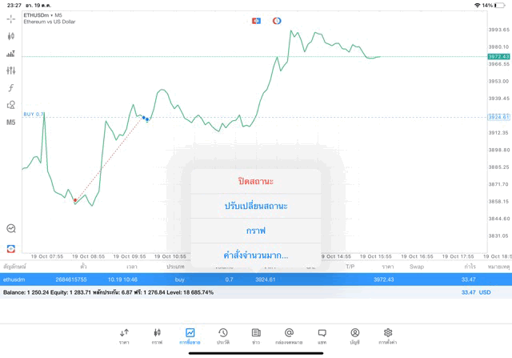This screenshot has width=512, height=358.
Task: Open the ข่าว (news) tab
Action: (x=256, y=336)
